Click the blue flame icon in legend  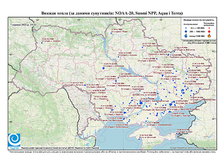click(x=186, y=36)
